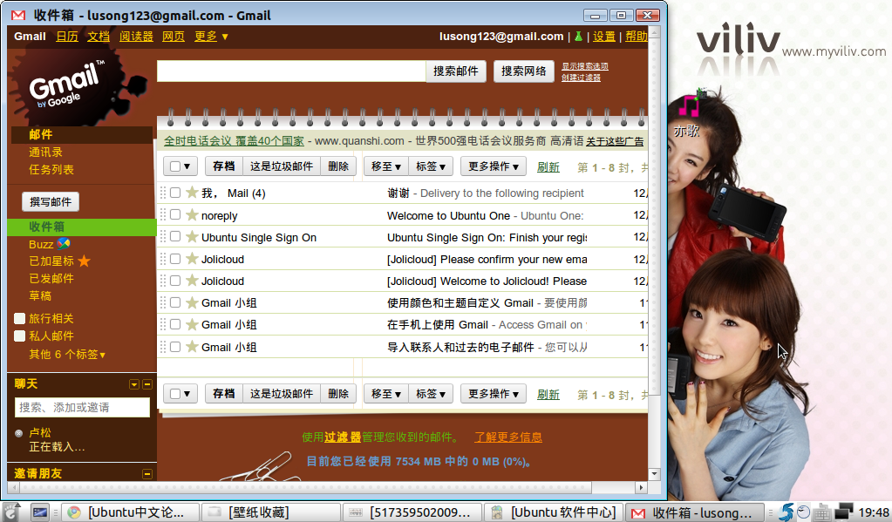Open the top 标签 dropdown

pyautogui.click(x=431, y=166)
